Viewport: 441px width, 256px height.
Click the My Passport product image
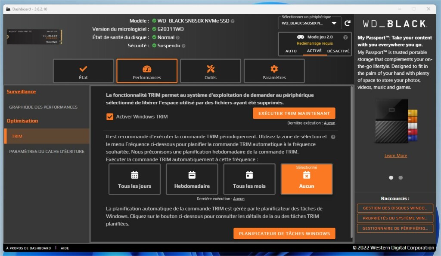pyautogui.click(x=396, y=121)
